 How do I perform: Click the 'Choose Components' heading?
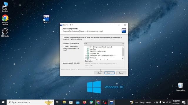pos(70,29)
